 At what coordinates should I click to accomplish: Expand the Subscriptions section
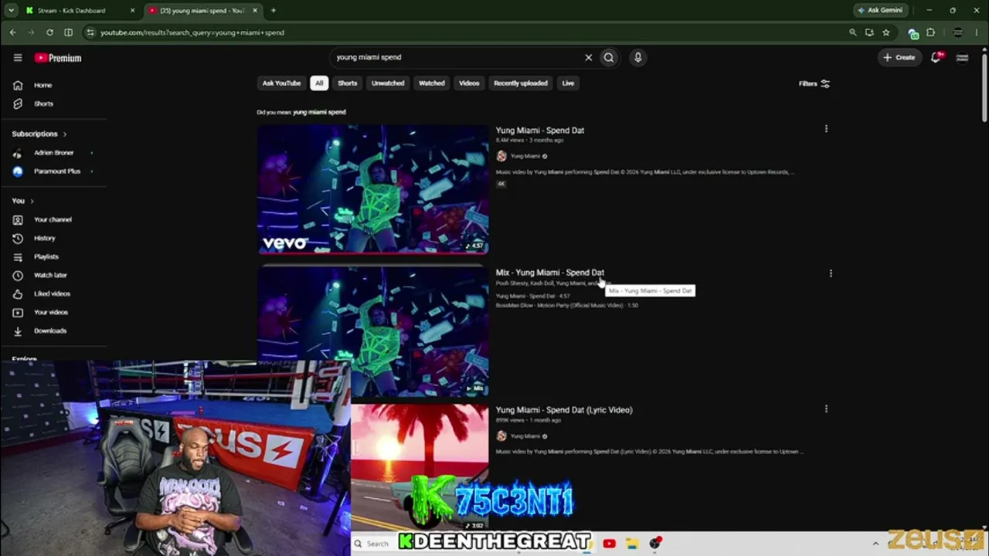[39, 134]
